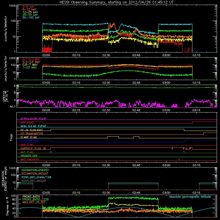Click the 0.3-0.8 MeV legend entry
220x220 pixels.
tap(31, 62)
